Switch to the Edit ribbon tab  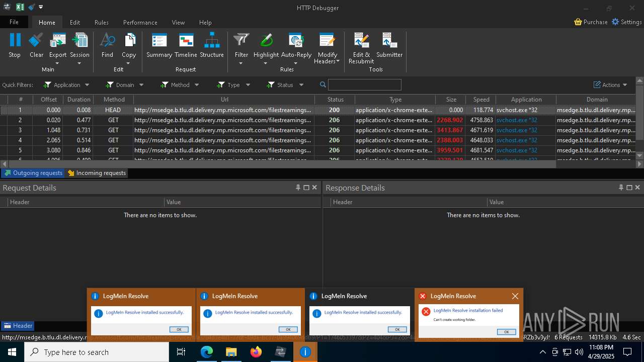click(x=75, y=22)
